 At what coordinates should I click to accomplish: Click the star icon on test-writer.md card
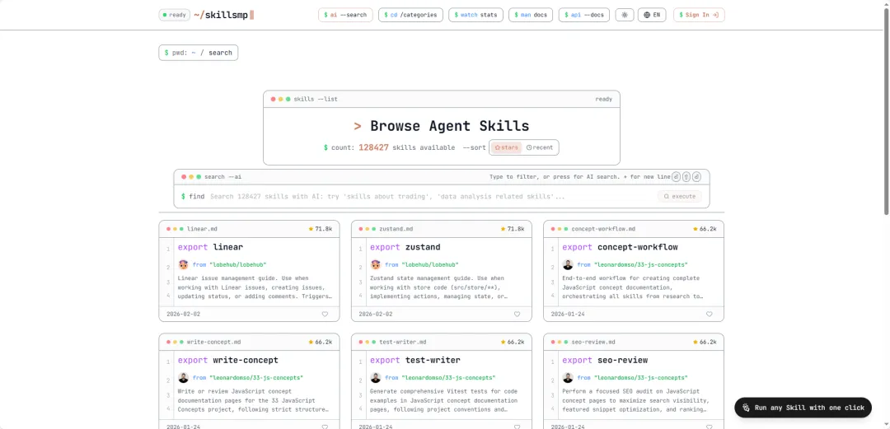[x=503, y=343]
